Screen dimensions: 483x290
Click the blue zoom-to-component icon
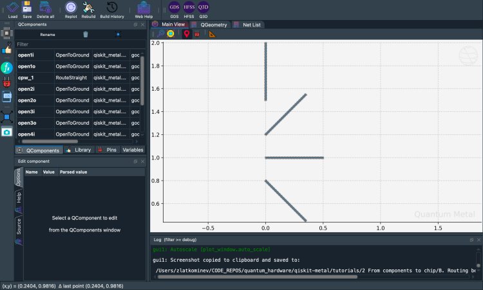pos(118,35)
